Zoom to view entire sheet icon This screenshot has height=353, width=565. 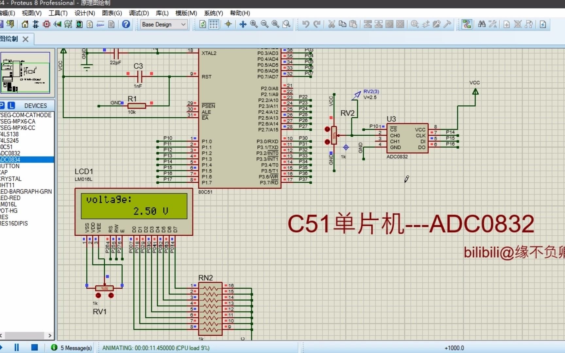click(275, 24)
